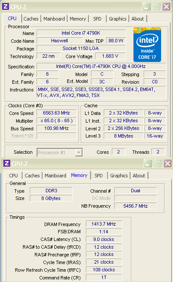Click the Level 2 value '2 x 256 KBytes'
The image size is (173, 282).
[x=123, y=129]
